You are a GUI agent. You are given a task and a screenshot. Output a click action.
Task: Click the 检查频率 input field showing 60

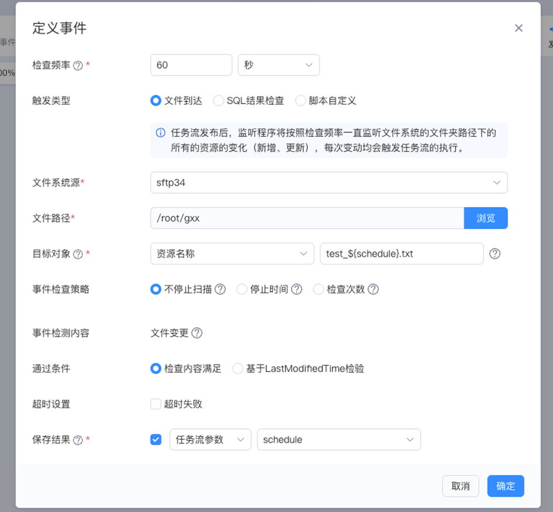(x=191, y=65)
